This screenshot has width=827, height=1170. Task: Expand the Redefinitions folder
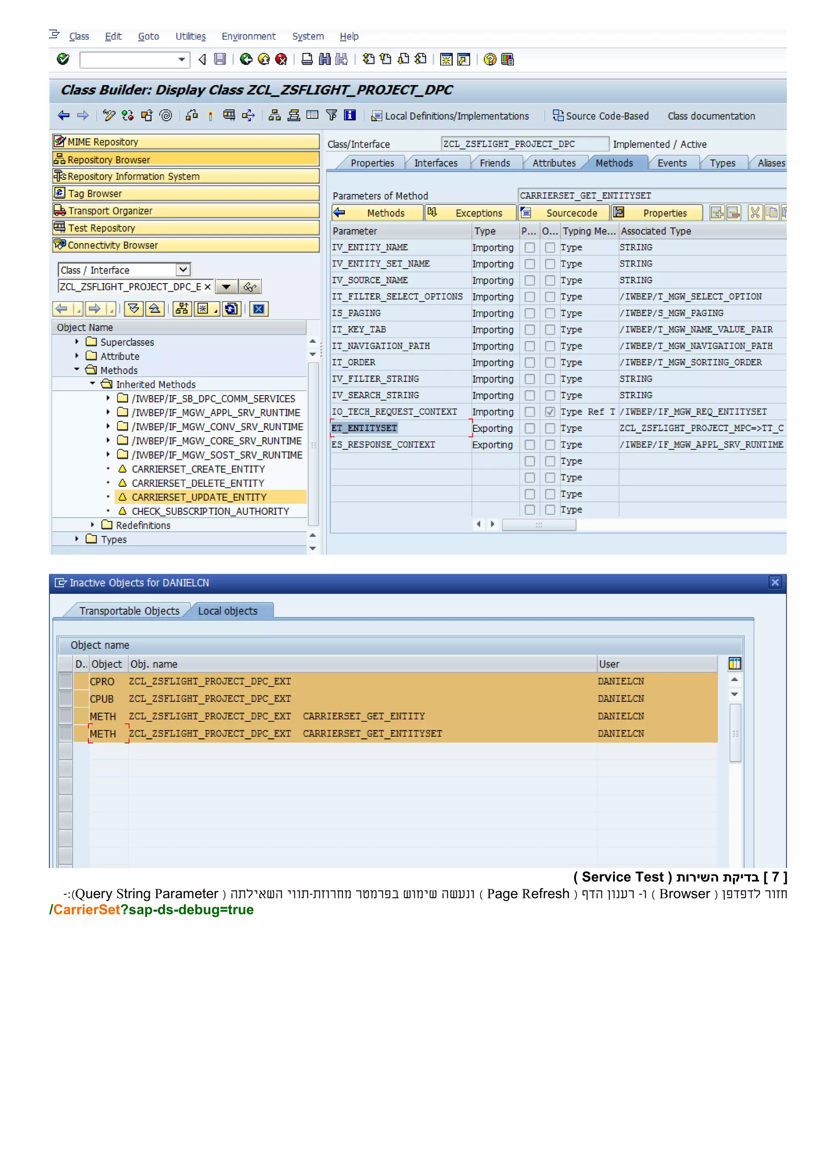(x=92, y=525)
